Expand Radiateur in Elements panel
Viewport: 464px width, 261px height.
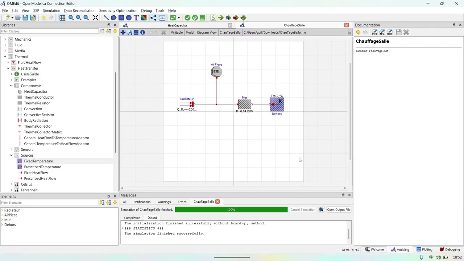pyautogui.click(x=2, y=210)
